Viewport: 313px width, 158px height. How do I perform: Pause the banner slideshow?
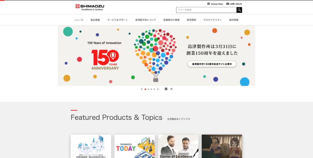[166, 89]
